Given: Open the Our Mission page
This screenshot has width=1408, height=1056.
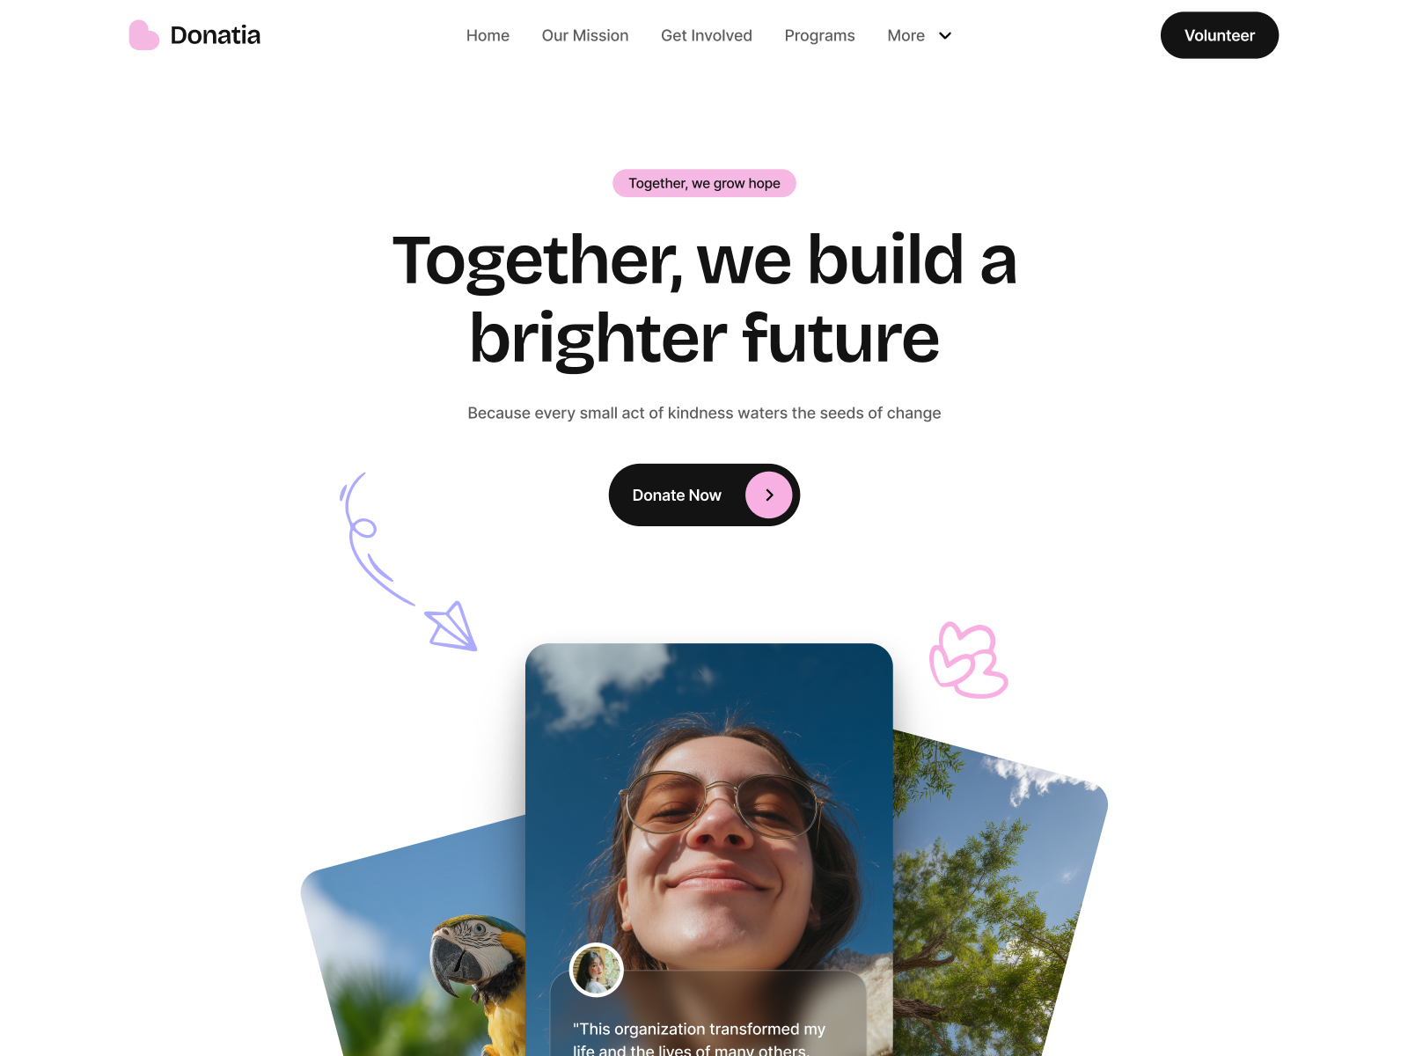Looking at the screenshot, I should 585,35.
